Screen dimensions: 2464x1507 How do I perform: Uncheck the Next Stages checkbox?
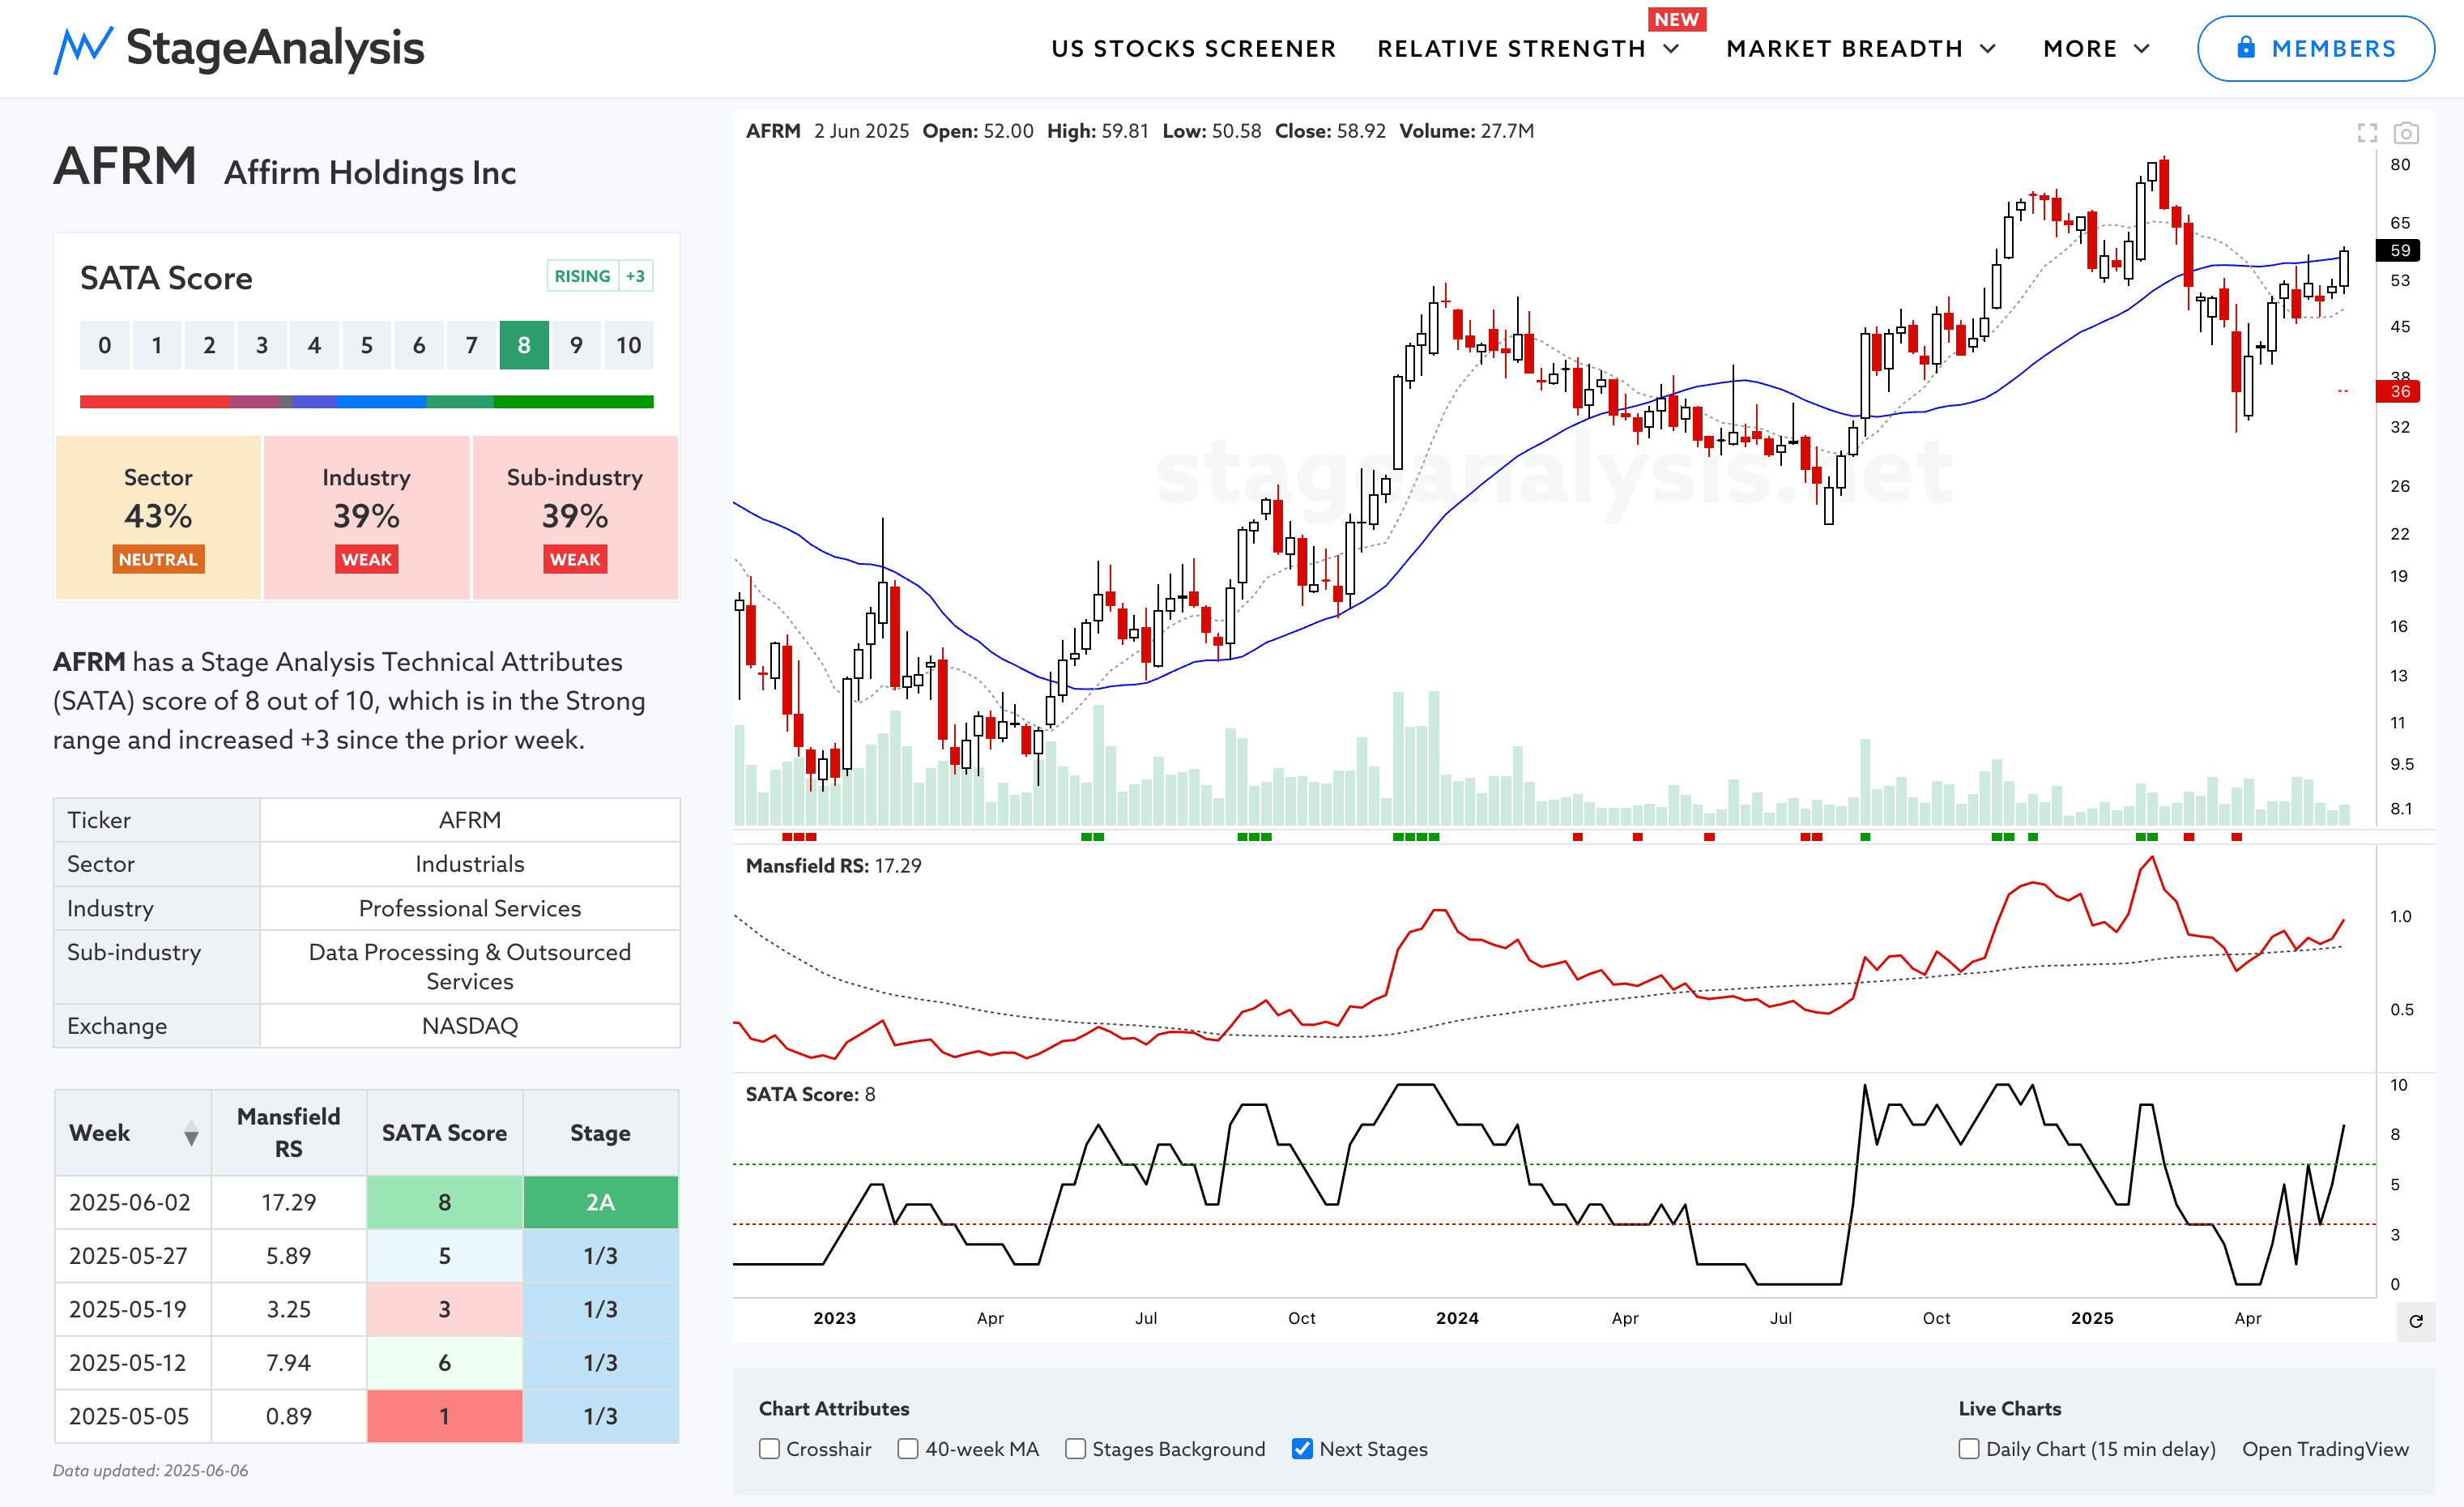pos(1302,1449)
